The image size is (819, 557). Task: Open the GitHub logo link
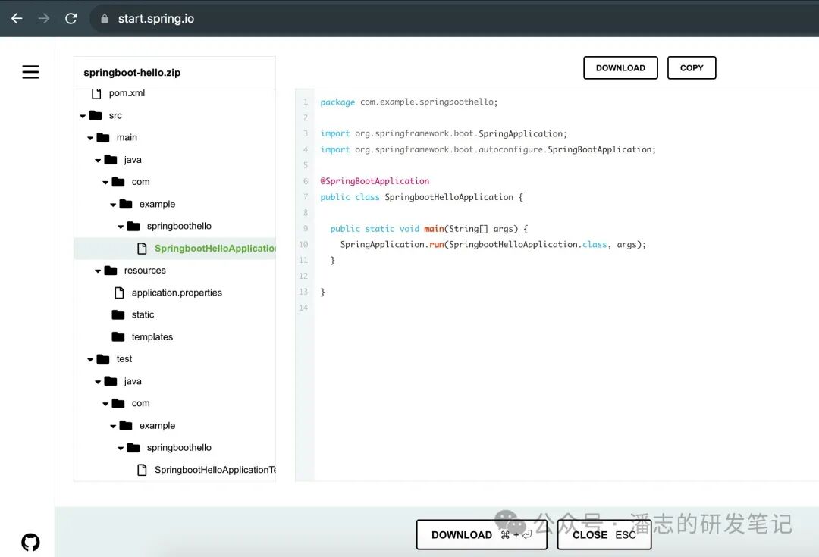30,543
